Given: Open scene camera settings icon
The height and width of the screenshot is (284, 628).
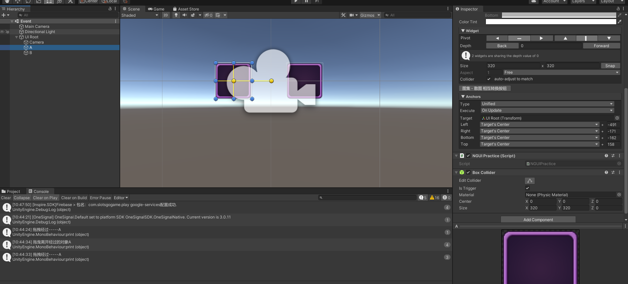Looking at the screenshot, I should pos(352,15).
